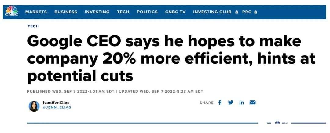This screenshot has width=330, height=133.
Task: Click the lock icon beside PRO
Action: coord(255,12)
